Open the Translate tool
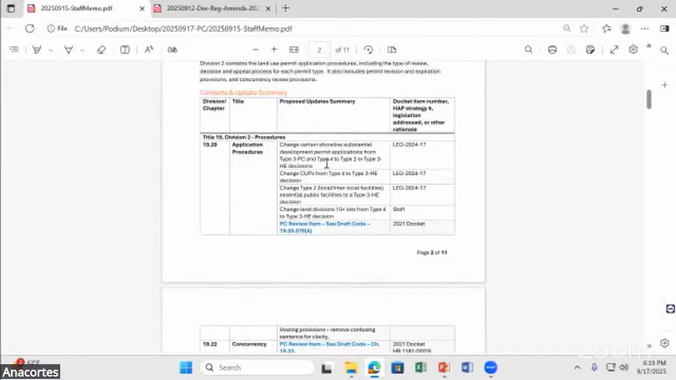 point(172,50)
